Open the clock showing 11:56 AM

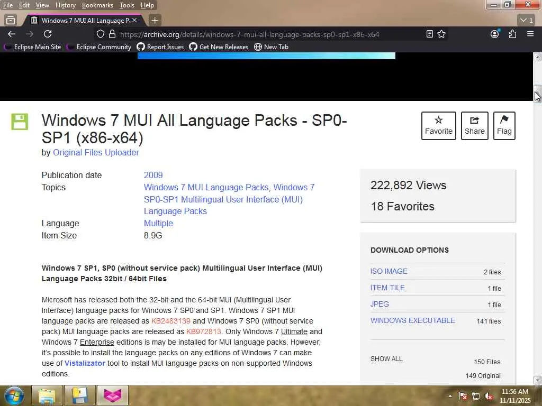[x=514, y=396]
